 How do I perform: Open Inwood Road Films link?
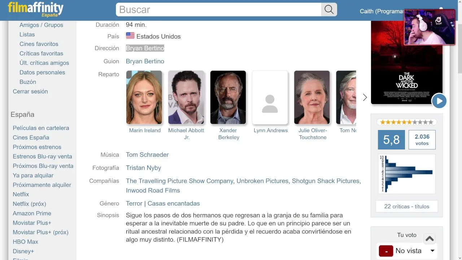(153, 190)
